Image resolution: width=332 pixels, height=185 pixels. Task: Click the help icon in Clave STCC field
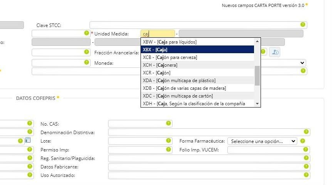(x=303, y=25)
